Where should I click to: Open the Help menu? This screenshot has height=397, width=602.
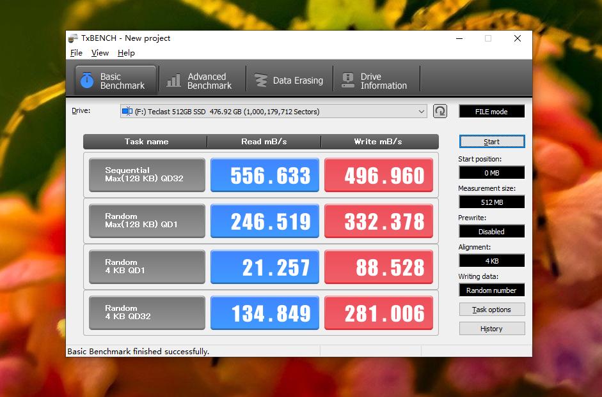coord(126,53)
